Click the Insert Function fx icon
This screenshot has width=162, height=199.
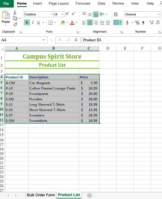[x=76, y=40]
